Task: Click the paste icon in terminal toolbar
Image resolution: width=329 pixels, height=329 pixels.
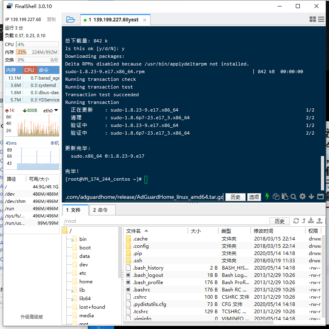Action: [x=285, y=197]
